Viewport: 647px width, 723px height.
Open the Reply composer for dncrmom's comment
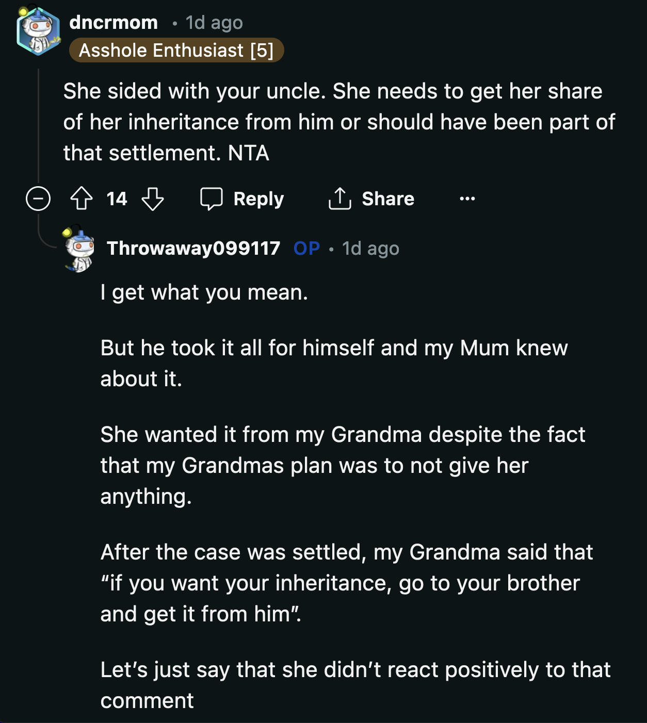(241, 199)
